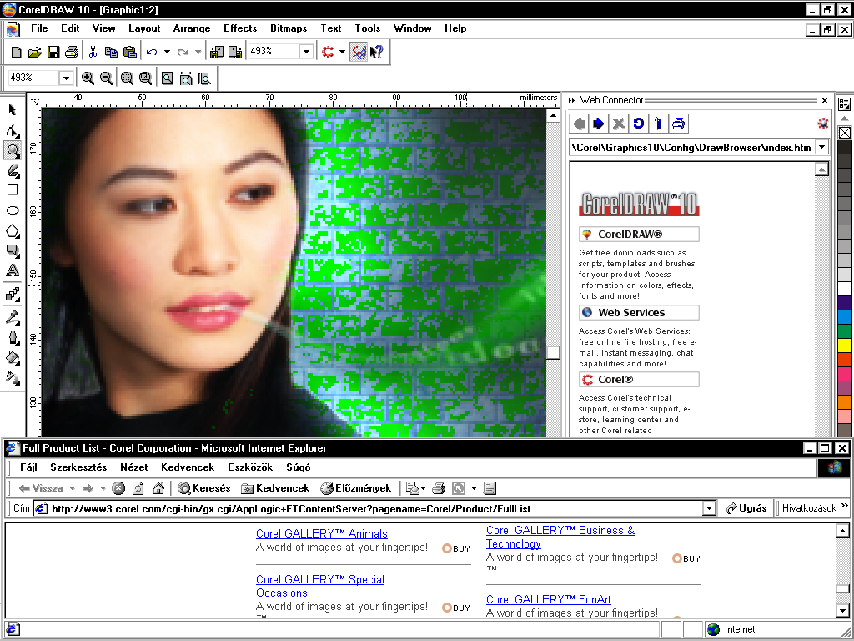Open the Effects menu
Viewport: 854px width, 641px height.
pos(240,28)
